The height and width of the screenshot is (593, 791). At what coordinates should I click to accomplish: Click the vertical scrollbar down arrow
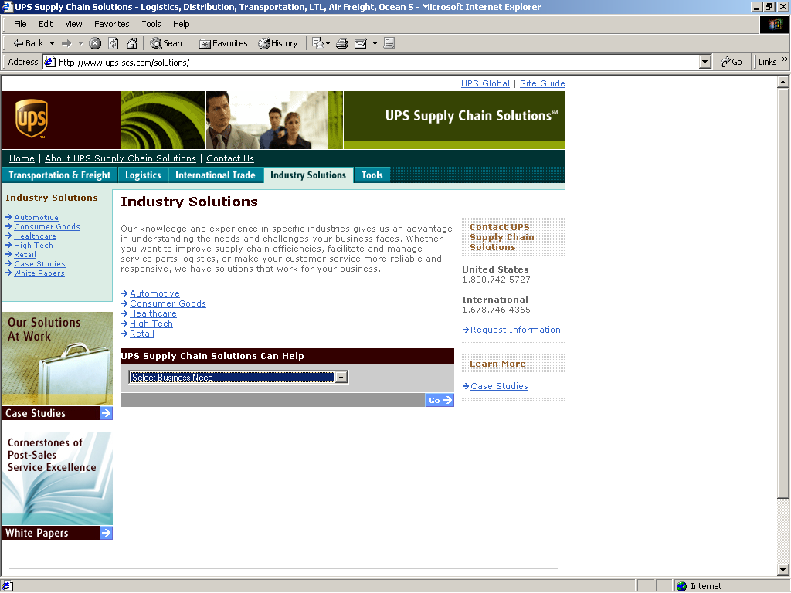(x=783, y=571)
